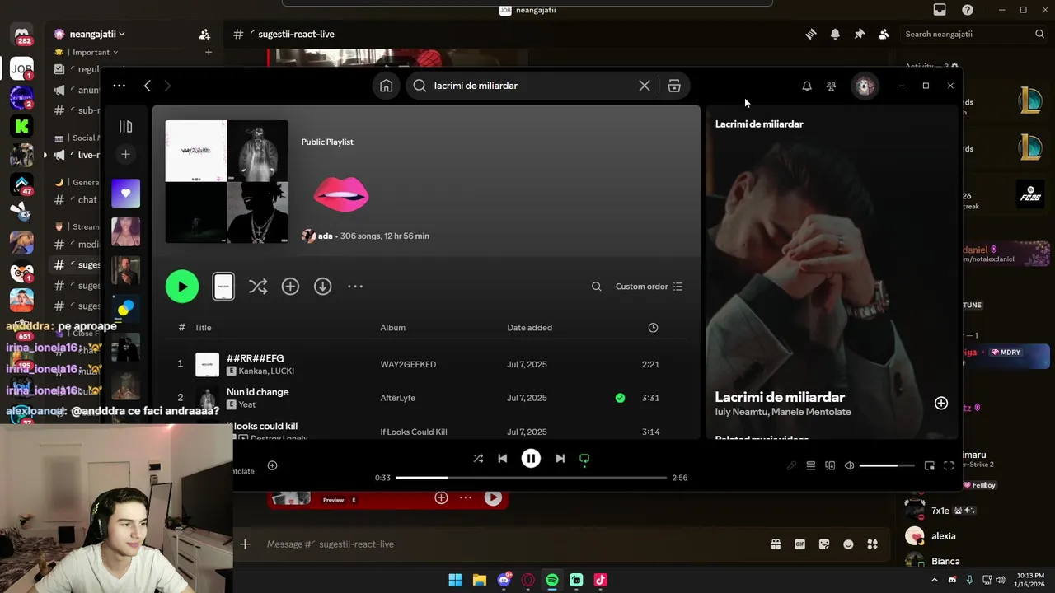Image resolution: width=1055 pixels, height=593 pixels.
Task: Open the play queue
Action: 811,465
